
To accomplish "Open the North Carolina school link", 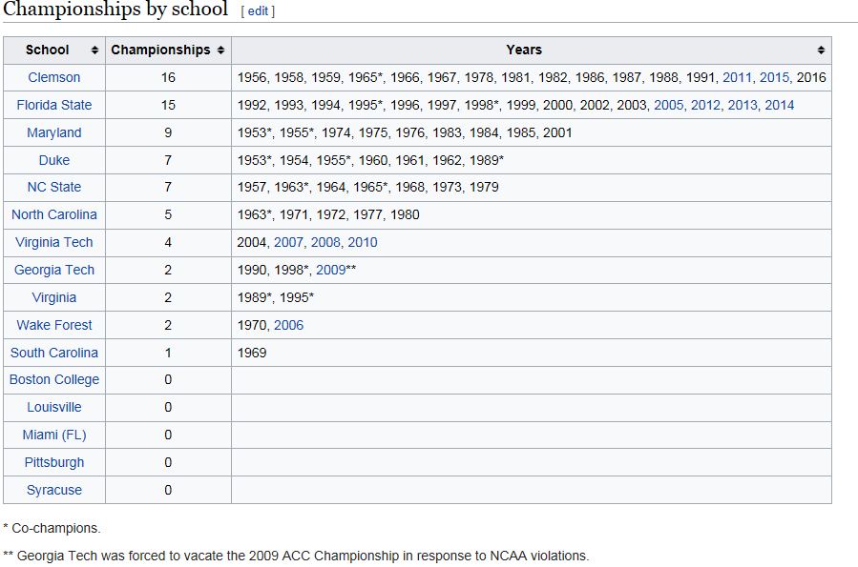I will (54, 214).
